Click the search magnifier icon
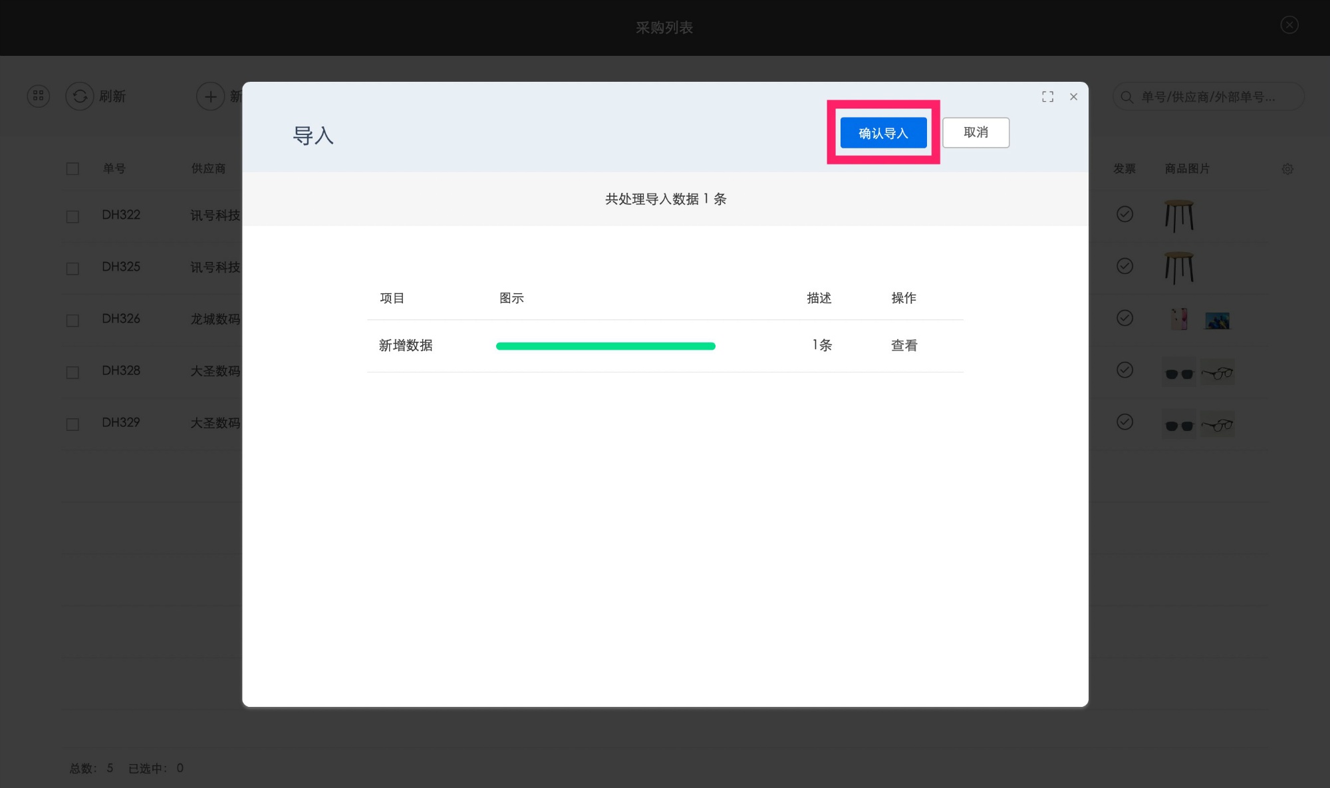1330x788 pixels. pyautogui.click(x=1127, y=97)
